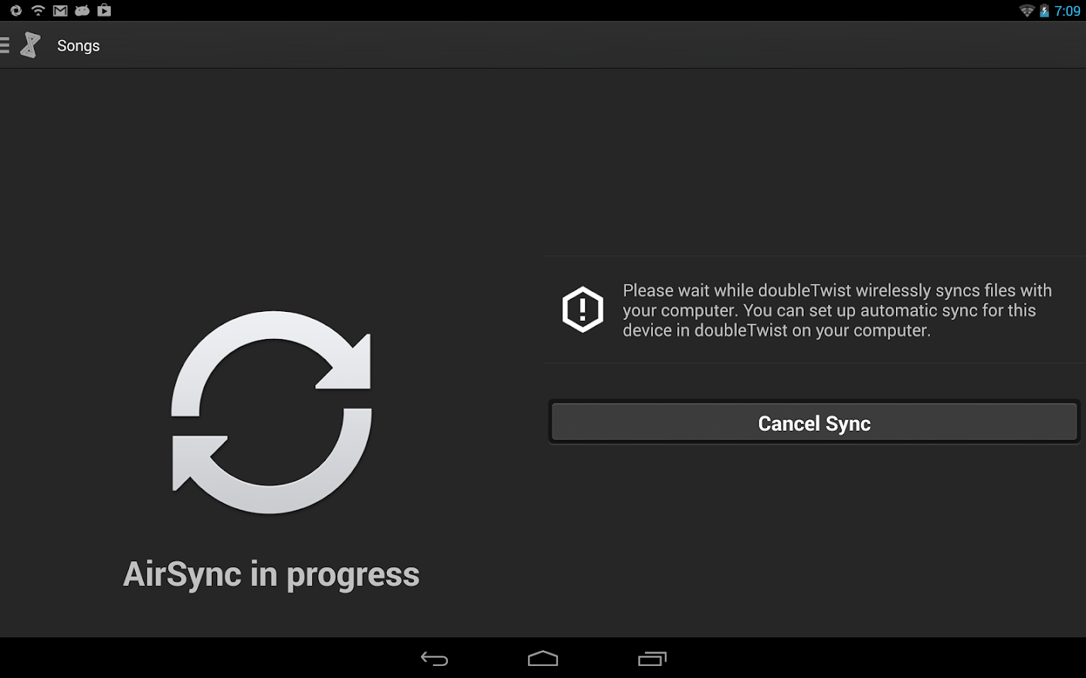Tap the large sync arrows icon
Viewport: 1086px width, 678px height.
pyautogui.click(x=271, y=412)
